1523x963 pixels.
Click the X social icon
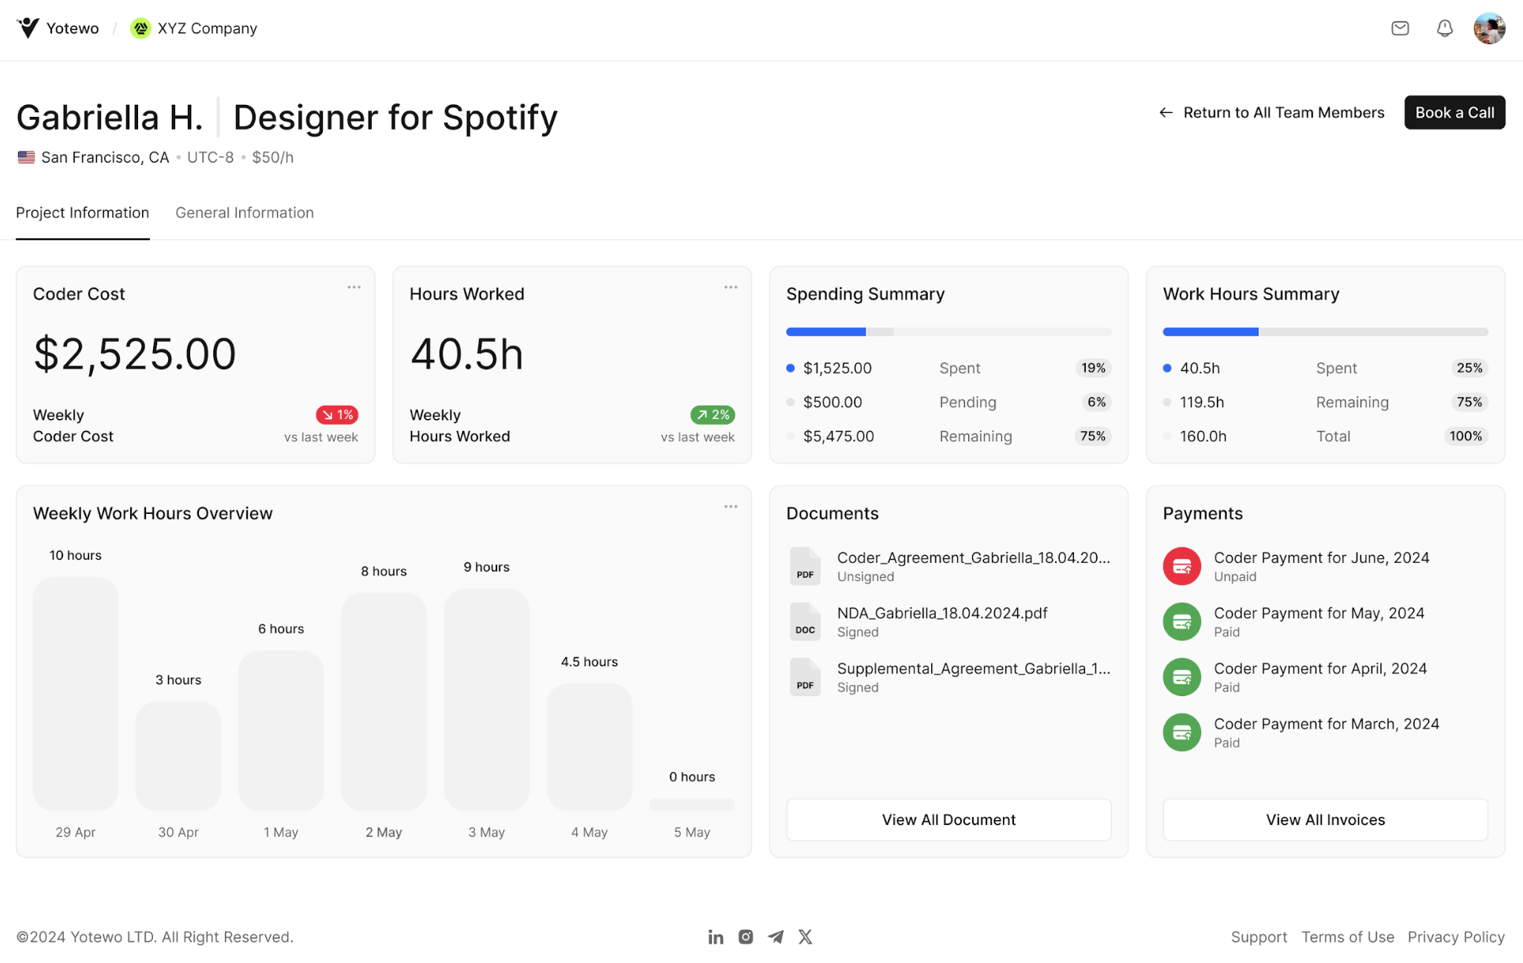(805, 937)
